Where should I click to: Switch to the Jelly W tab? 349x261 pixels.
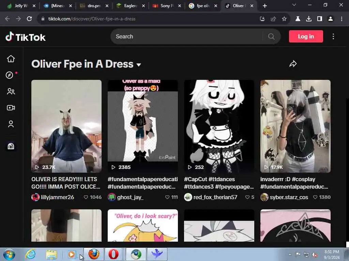(21, 6)
